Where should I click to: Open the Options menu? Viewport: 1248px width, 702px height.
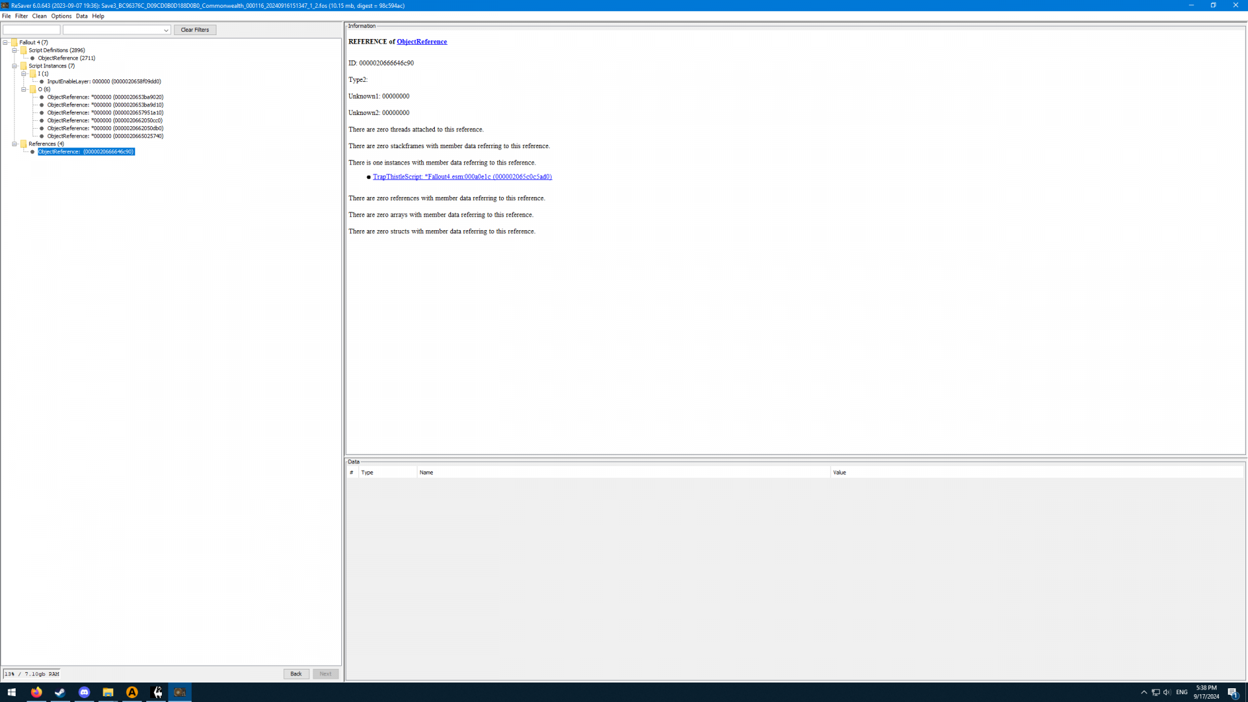[61, 16]
